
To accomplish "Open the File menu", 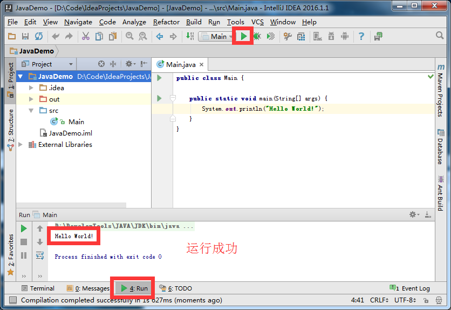I will click(x=12, y=22).
